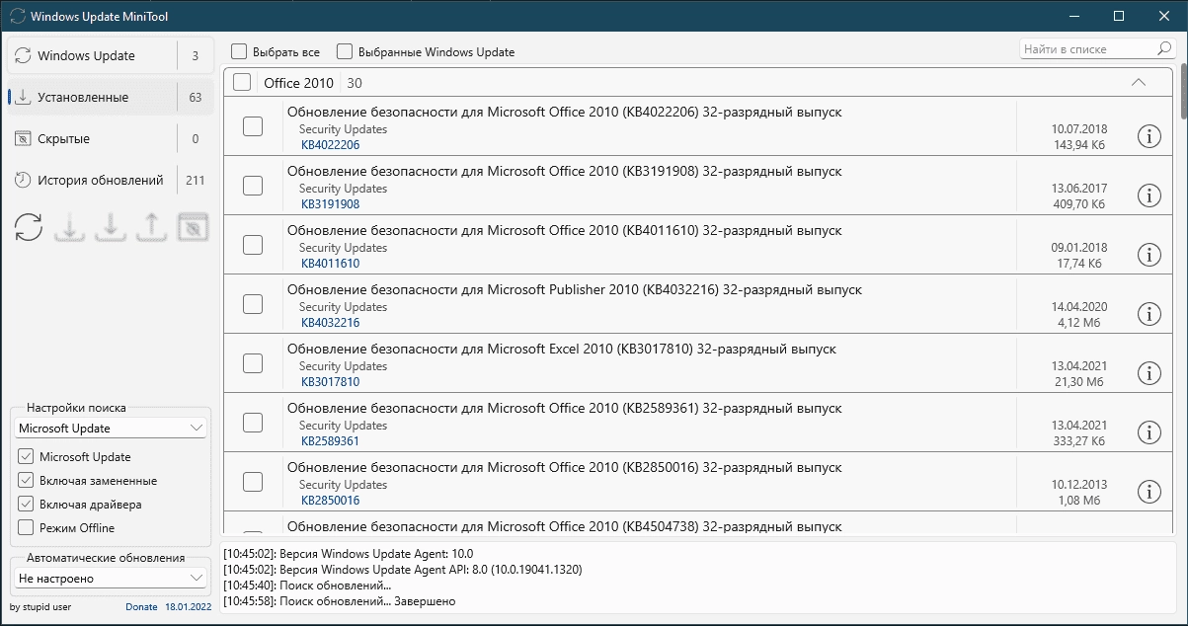
Task: Click the Office 2010 group title
Action: 299,83
